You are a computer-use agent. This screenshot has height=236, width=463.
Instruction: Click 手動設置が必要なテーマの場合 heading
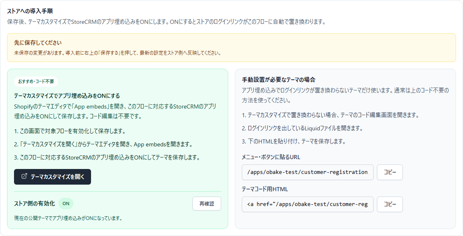click(279, 80)
